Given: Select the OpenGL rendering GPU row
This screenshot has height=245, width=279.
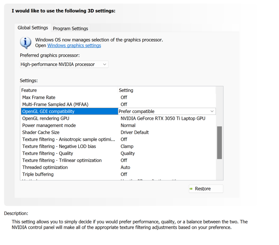Looking at the screenshot, I should coord(46,118).
